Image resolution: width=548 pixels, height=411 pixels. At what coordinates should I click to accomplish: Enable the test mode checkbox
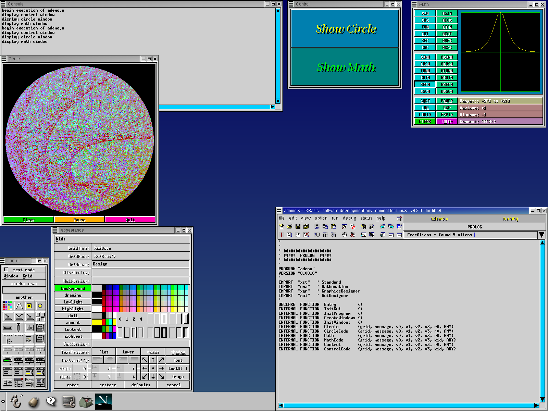(6, 270)
